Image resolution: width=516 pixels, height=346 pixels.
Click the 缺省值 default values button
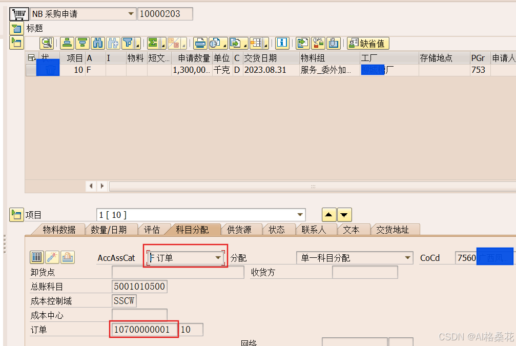pyautogui.click(x=368, y=43)
